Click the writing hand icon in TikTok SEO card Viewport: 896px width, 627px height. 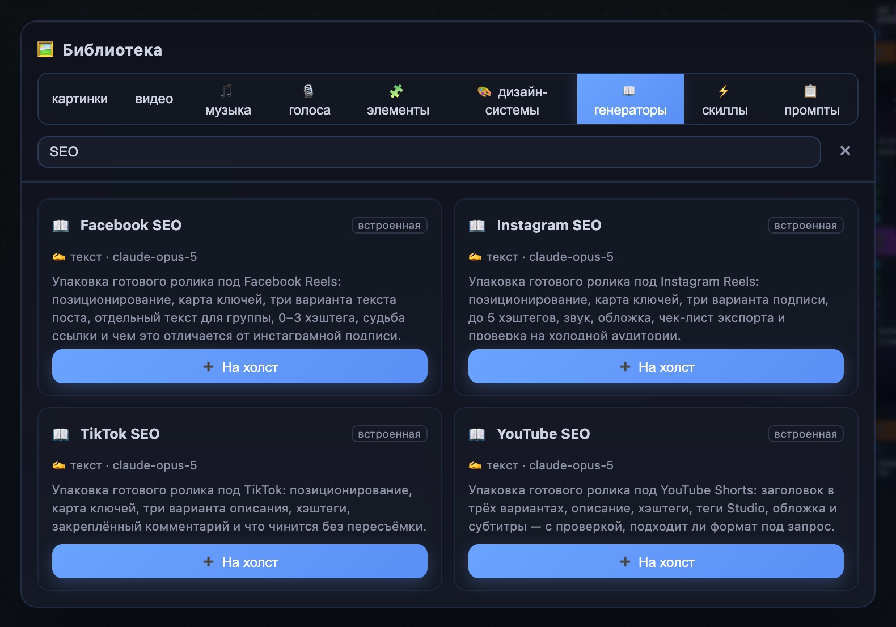pos(59,465)
